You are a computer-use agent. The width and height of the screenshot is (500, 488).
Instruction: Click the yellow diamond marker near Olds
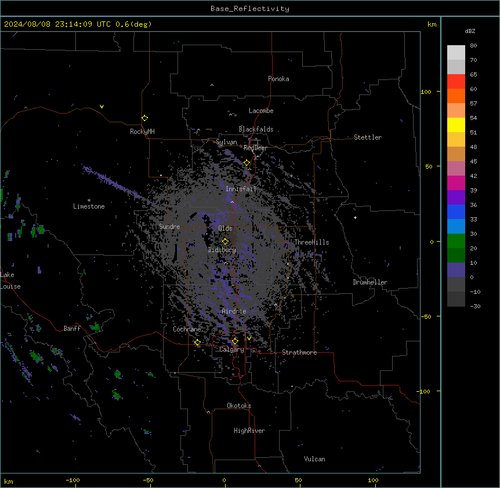coord(225,241)
